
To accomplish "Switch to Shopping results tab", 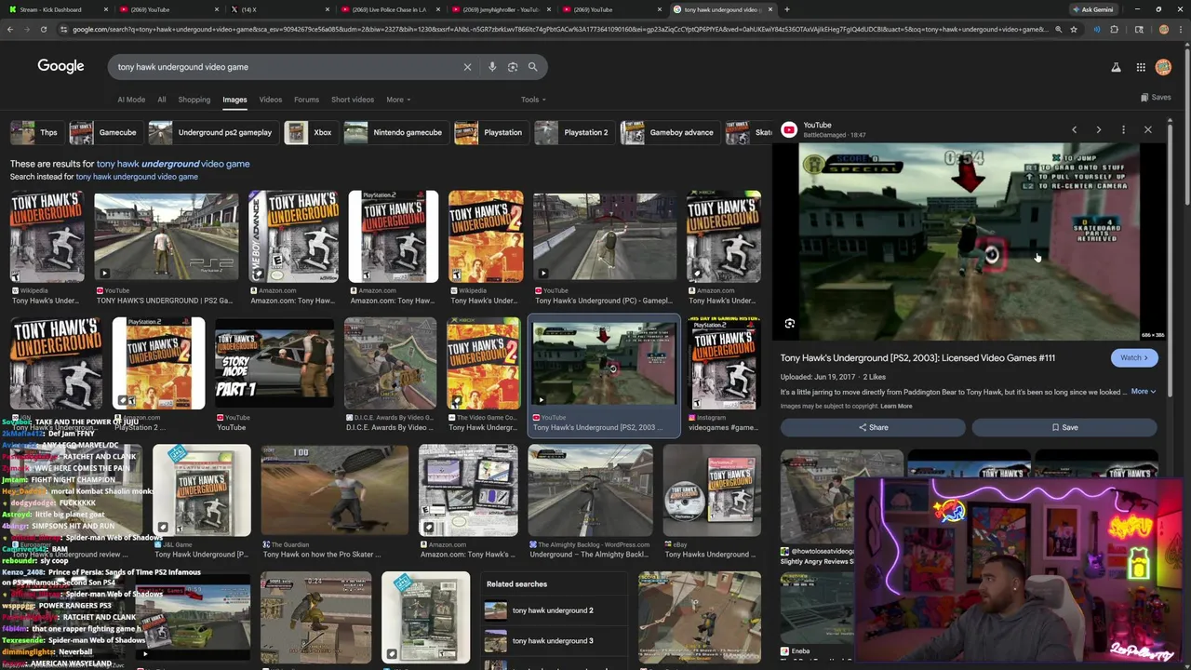I will coord(194,100).
